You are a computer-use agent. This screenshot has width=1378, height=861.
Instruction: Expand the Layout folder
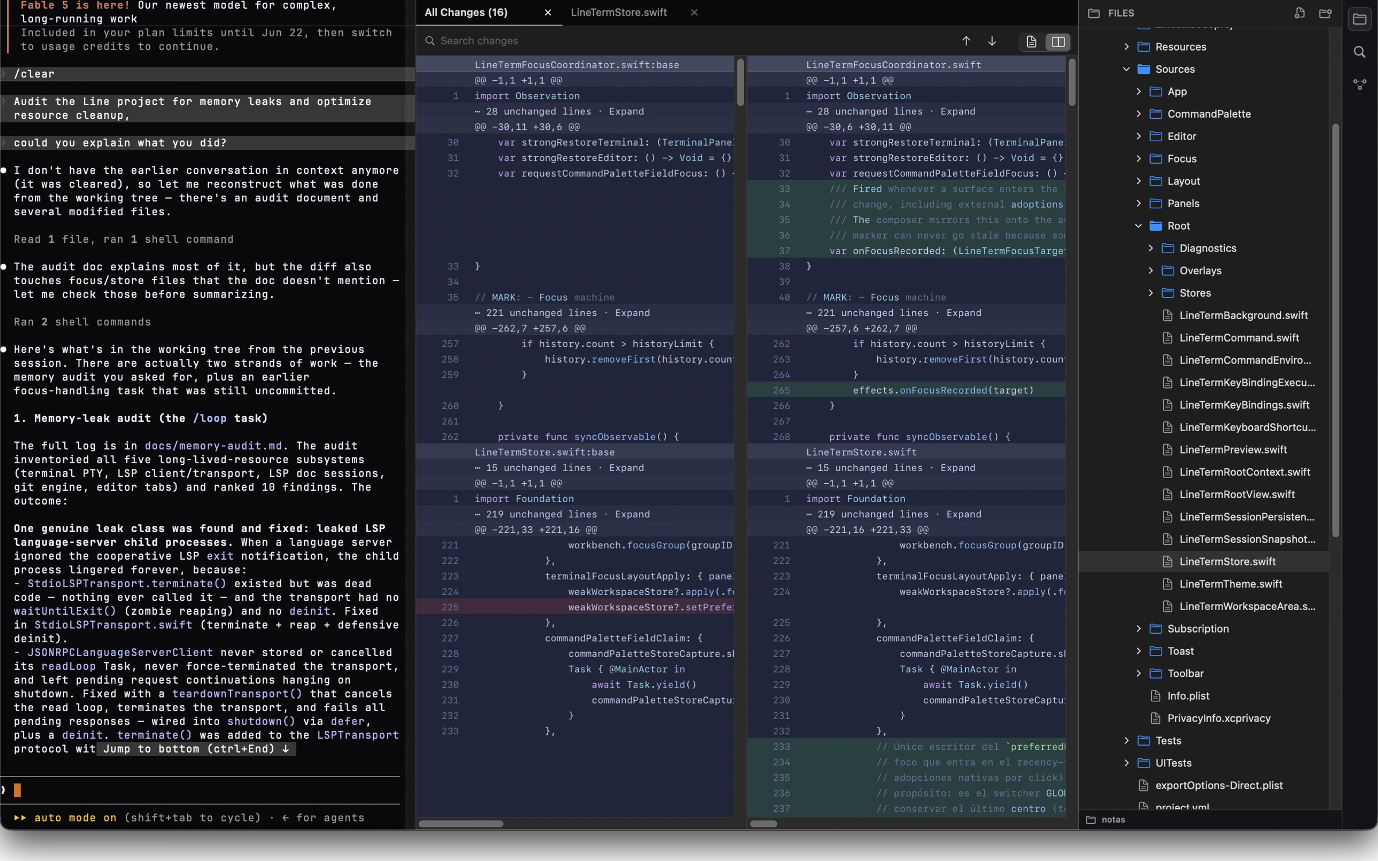1138,181
